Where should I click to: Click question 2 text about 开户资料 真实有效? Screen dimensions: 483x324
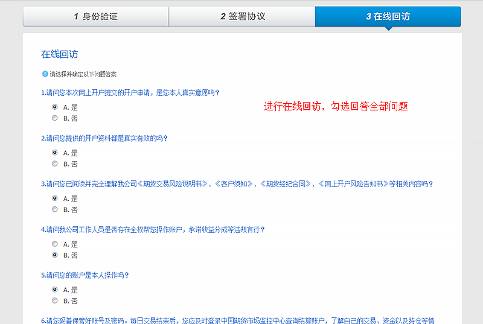coord(104,138)
